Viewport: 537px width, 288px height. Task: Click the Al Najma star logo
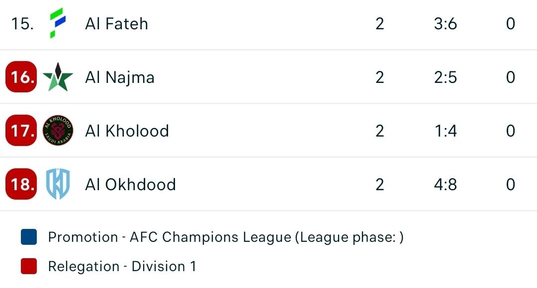click(58, 77)
